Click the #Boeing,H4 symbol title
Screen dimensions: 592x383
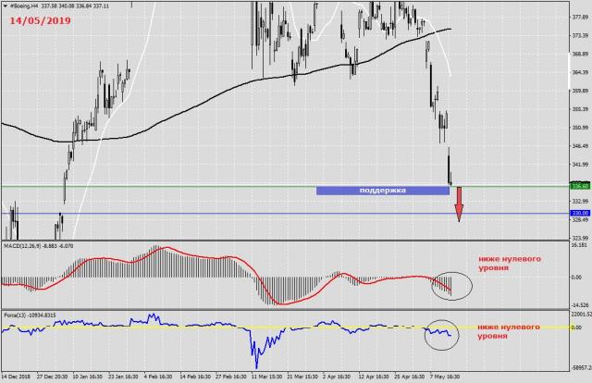[26, 5]
